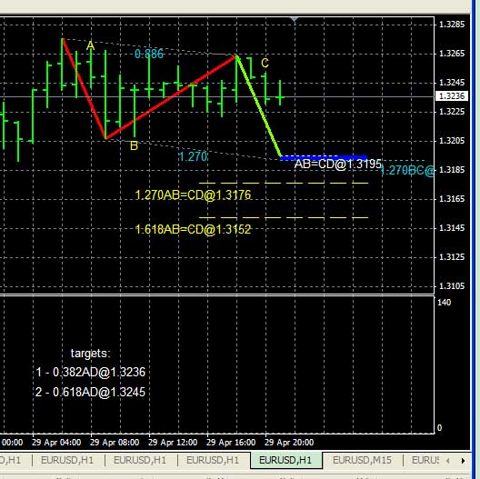Image resolution: width=480 pixels, height=479 pixels.
Task: Click the yellow dashed line above 1.618AB=CD label
Action: point(284,217)
